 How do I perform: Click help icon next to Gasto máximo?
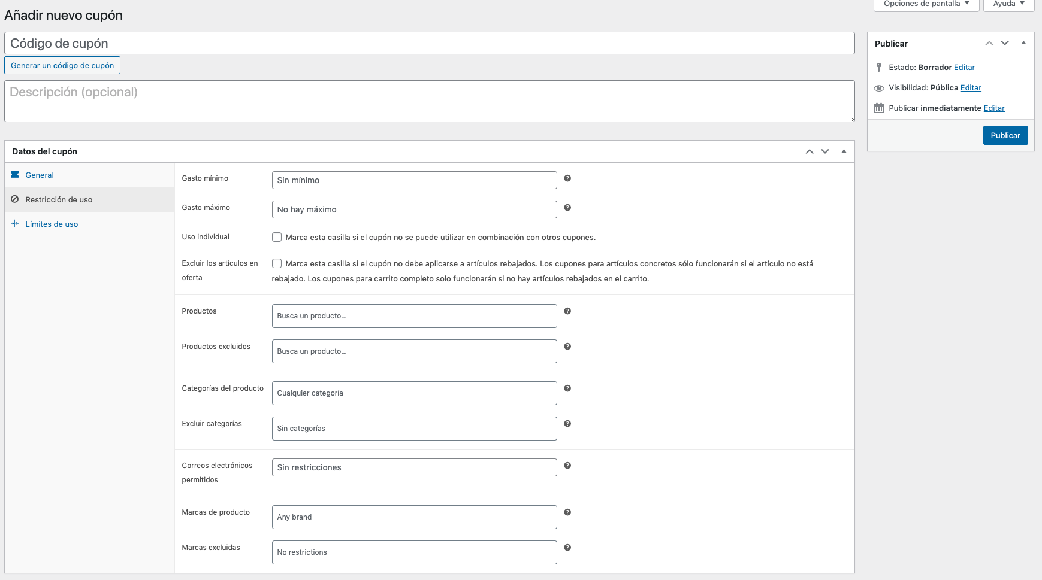pos(567,208)
